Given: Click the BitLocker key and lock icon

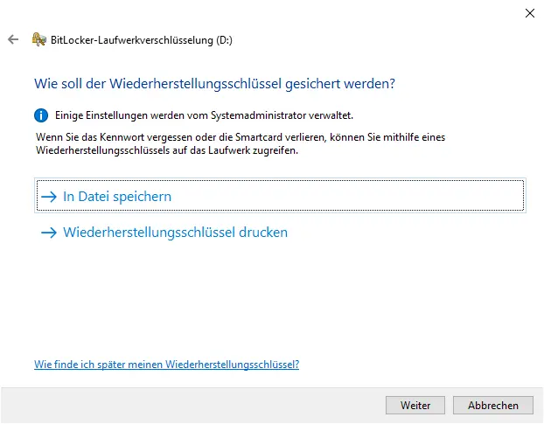Looking at the screenshot, I should pos(38,39).
